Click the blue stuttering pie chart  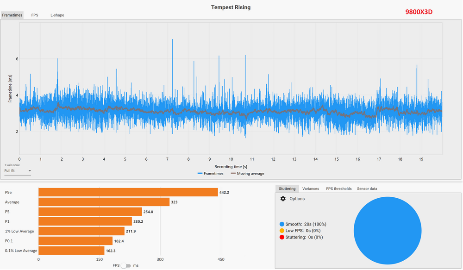tap(388, 230)
